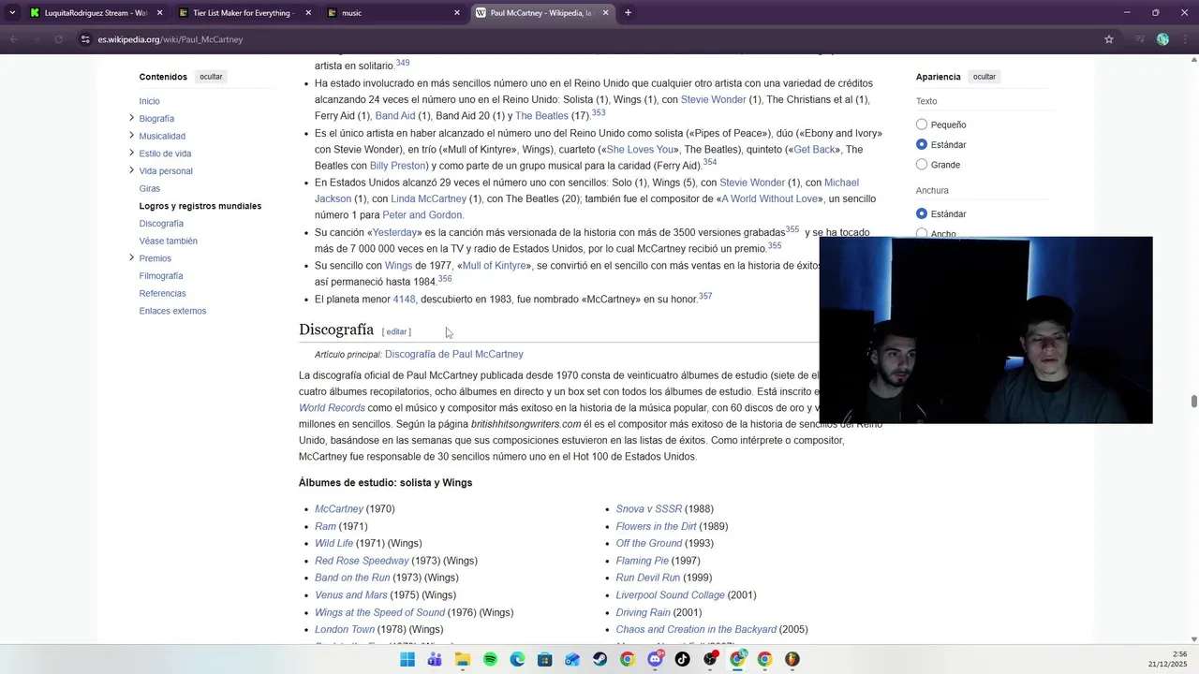Open the tab search dropdown
Screen dimensions: 1199x674
pyautogui.click(x=12, y=13)
